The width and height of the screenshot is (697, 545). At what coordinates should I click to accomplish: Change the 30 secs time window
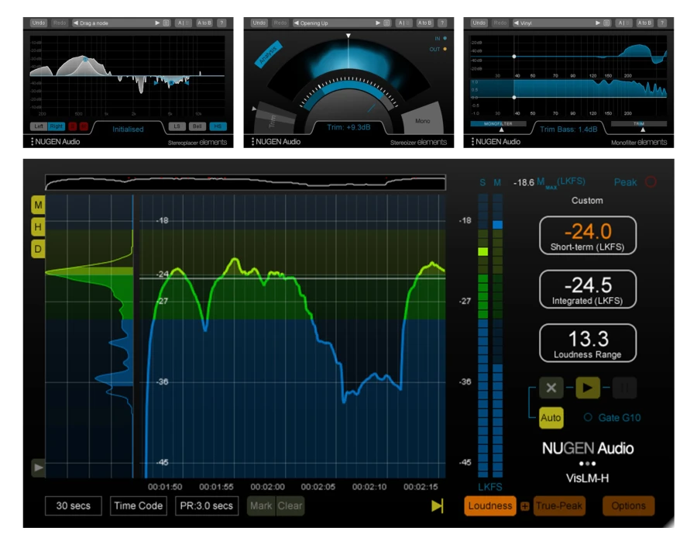[x=74, y=505]
